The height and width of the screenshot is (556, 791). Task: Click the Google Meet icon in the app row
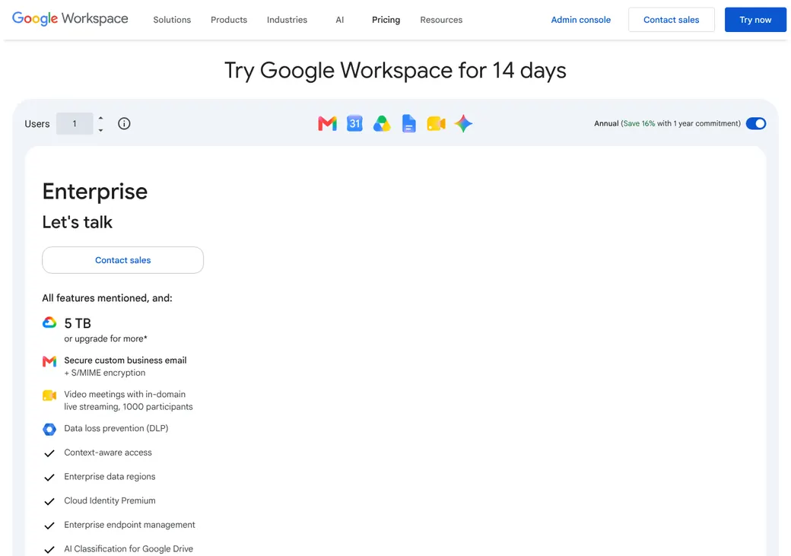point(437,124)
